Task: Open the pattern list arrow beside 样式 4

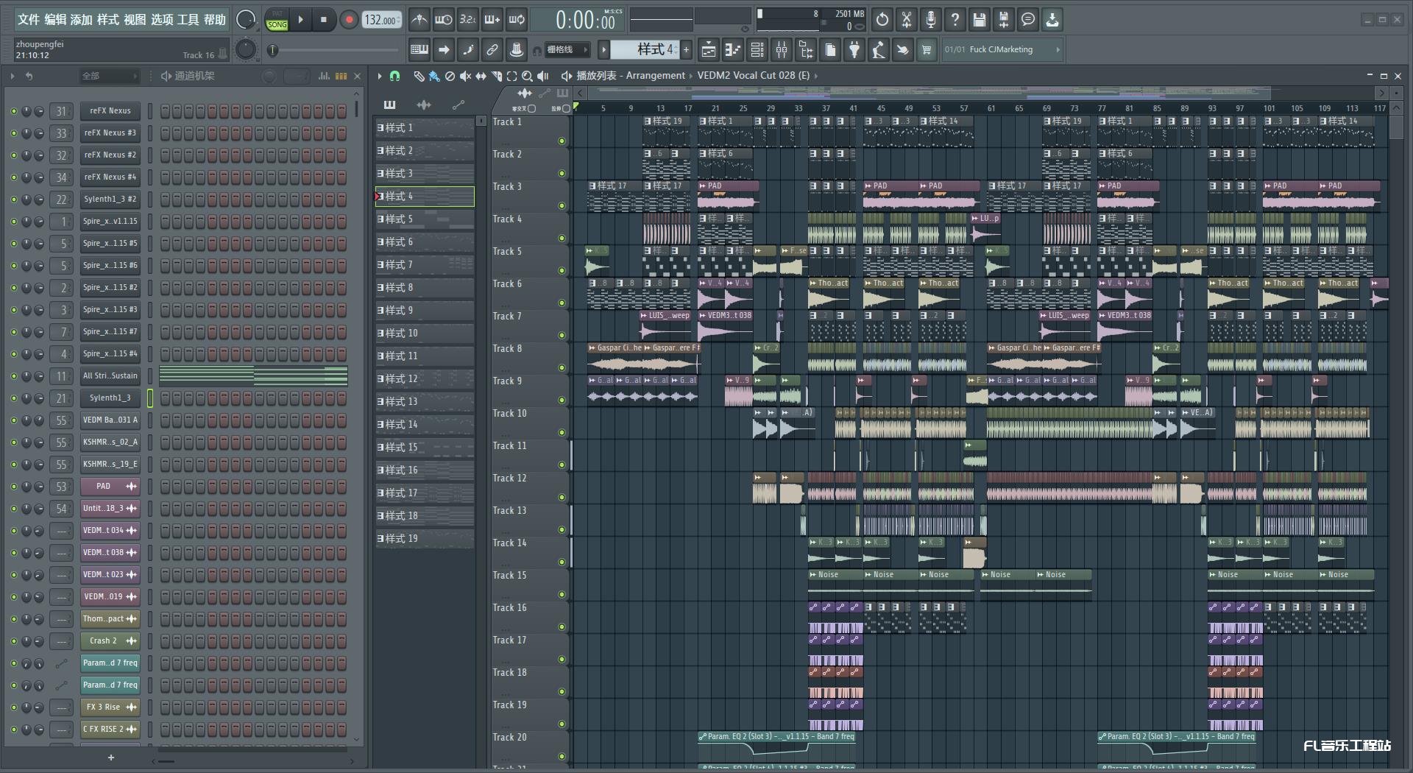Action: (x=603, y=49)
